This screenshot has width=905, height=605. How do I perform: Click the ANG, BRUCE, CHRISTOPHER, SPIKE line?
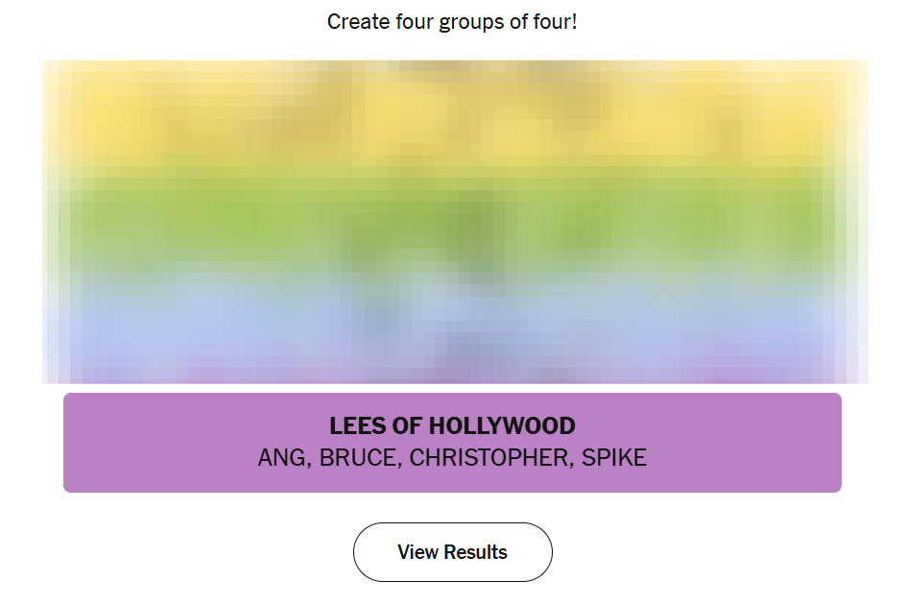click(x=452, y=458)
